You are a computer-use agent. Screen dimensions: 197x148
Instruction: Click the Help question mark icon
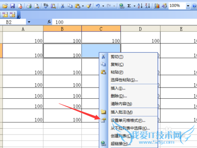194,6
